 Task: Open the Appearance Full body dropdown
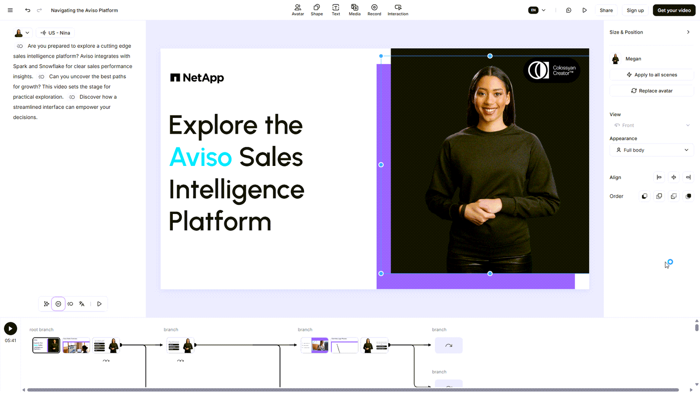651,150
